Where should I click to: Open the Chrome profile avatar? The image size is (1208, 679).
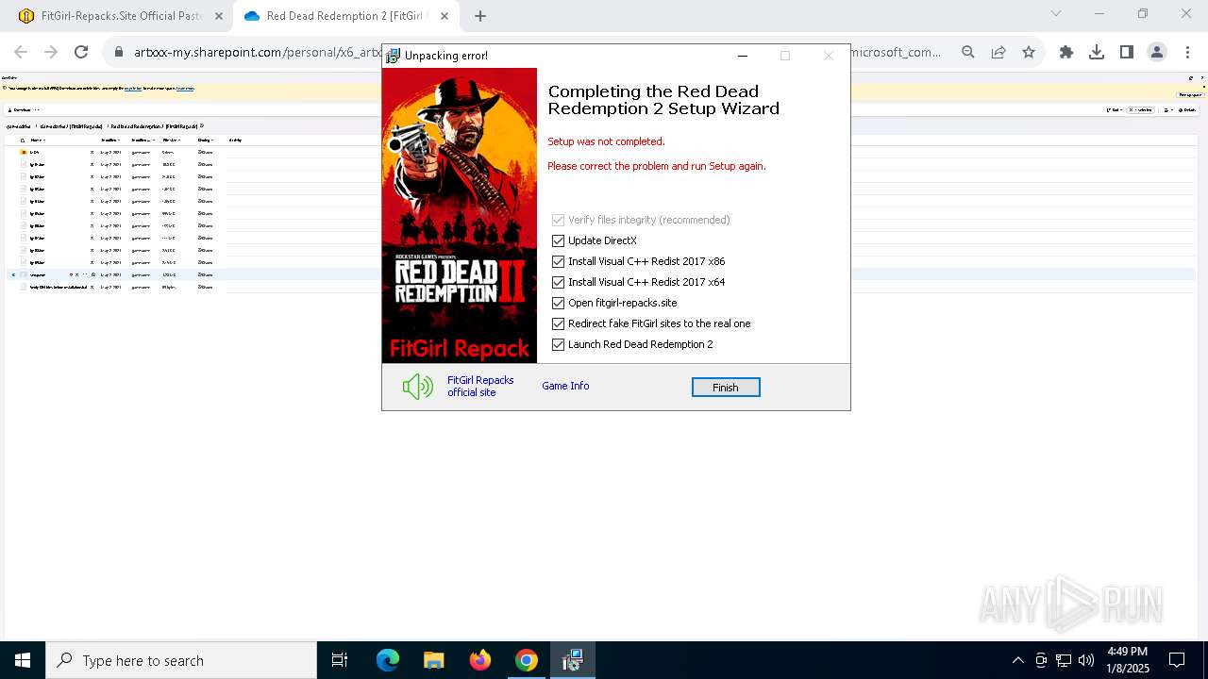tap(1157, 53)
